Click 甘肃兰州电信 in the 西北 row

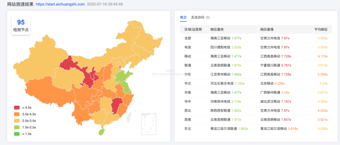(270, 111)
